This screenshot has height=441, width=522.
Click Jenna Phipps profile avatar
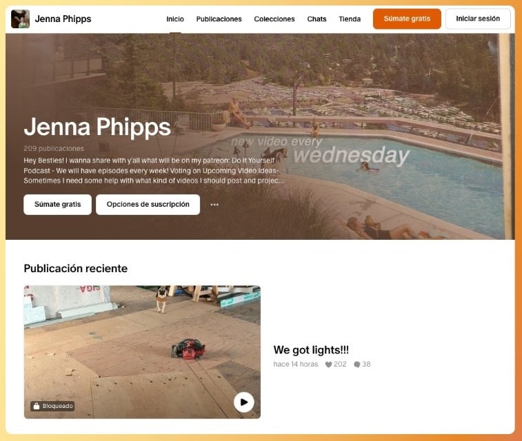click(20, 19)
